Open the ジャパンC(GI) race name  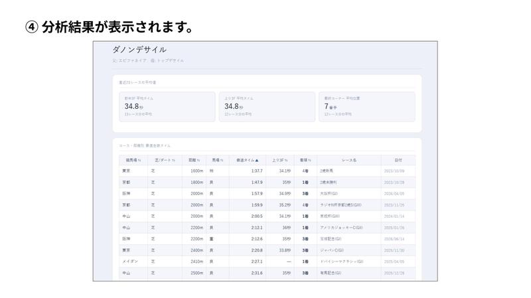tap(332, 250)
